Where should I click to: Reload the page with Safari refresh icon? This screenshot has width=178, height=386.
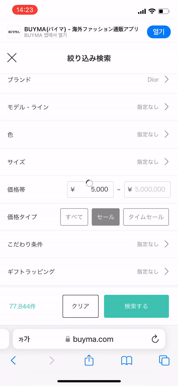(155, 339)
